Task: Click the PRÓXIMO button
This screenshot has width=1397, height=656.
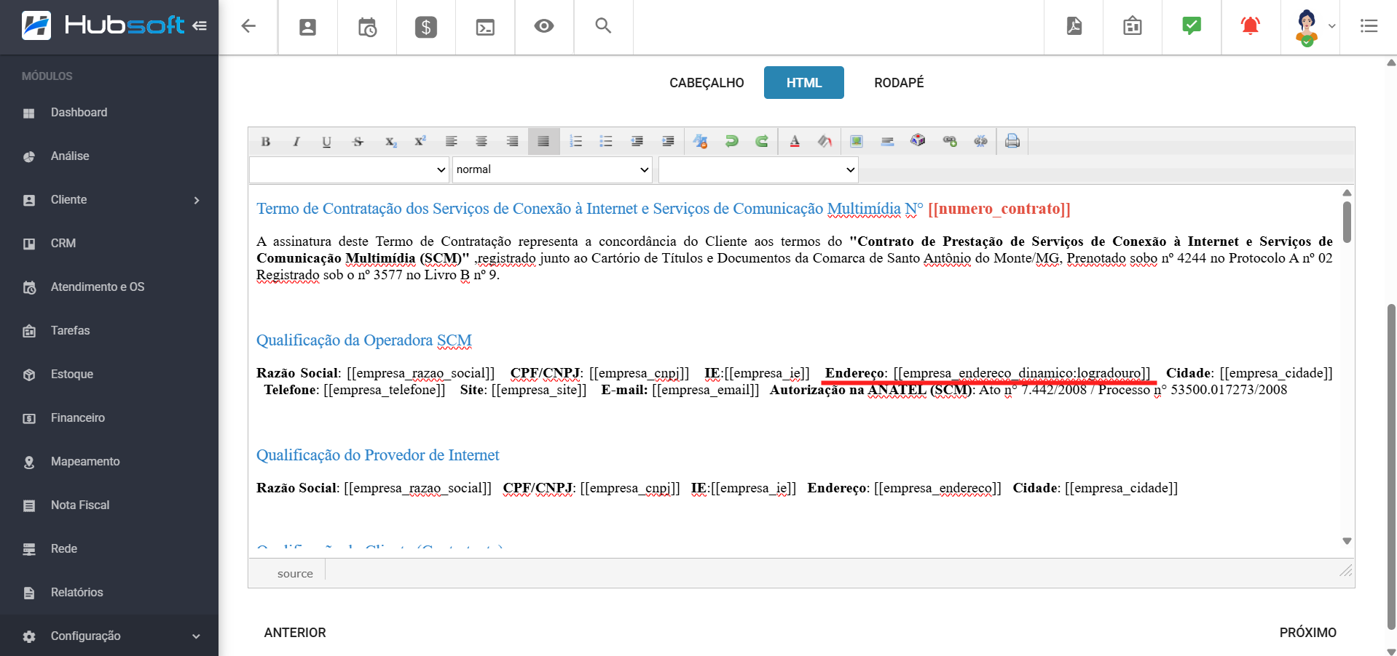Action: coord(1307,633)
